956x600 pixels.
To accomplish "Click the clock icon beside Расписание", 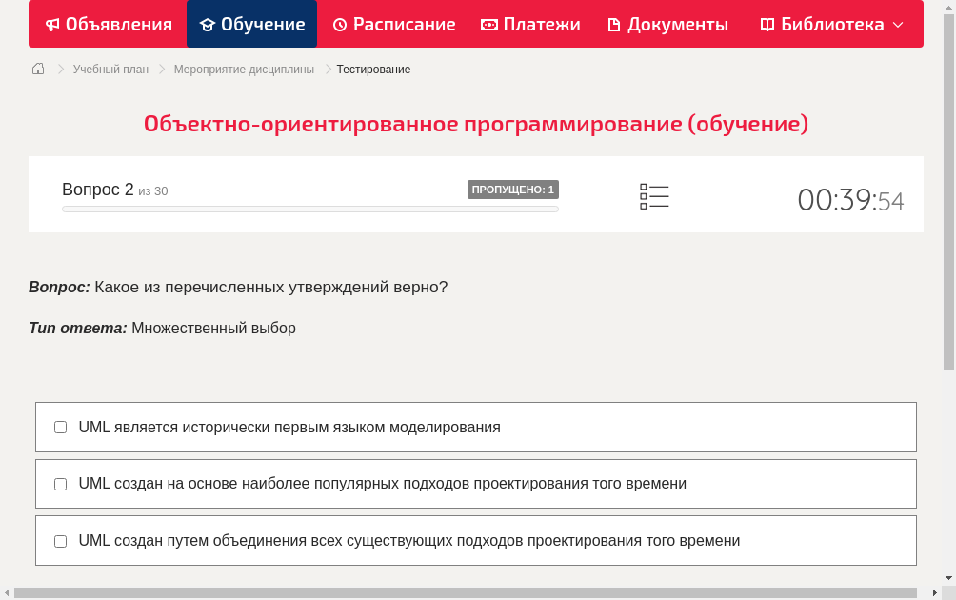I will click(x=339, y=24).
